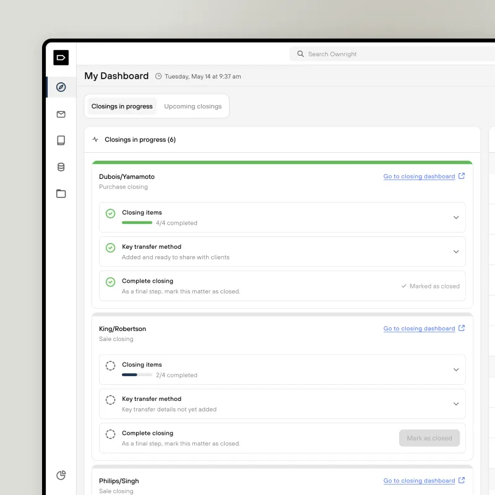
Task: Click 'Added and ready to share with clients'
Action: pyautogui.click(x=176, y=257)
